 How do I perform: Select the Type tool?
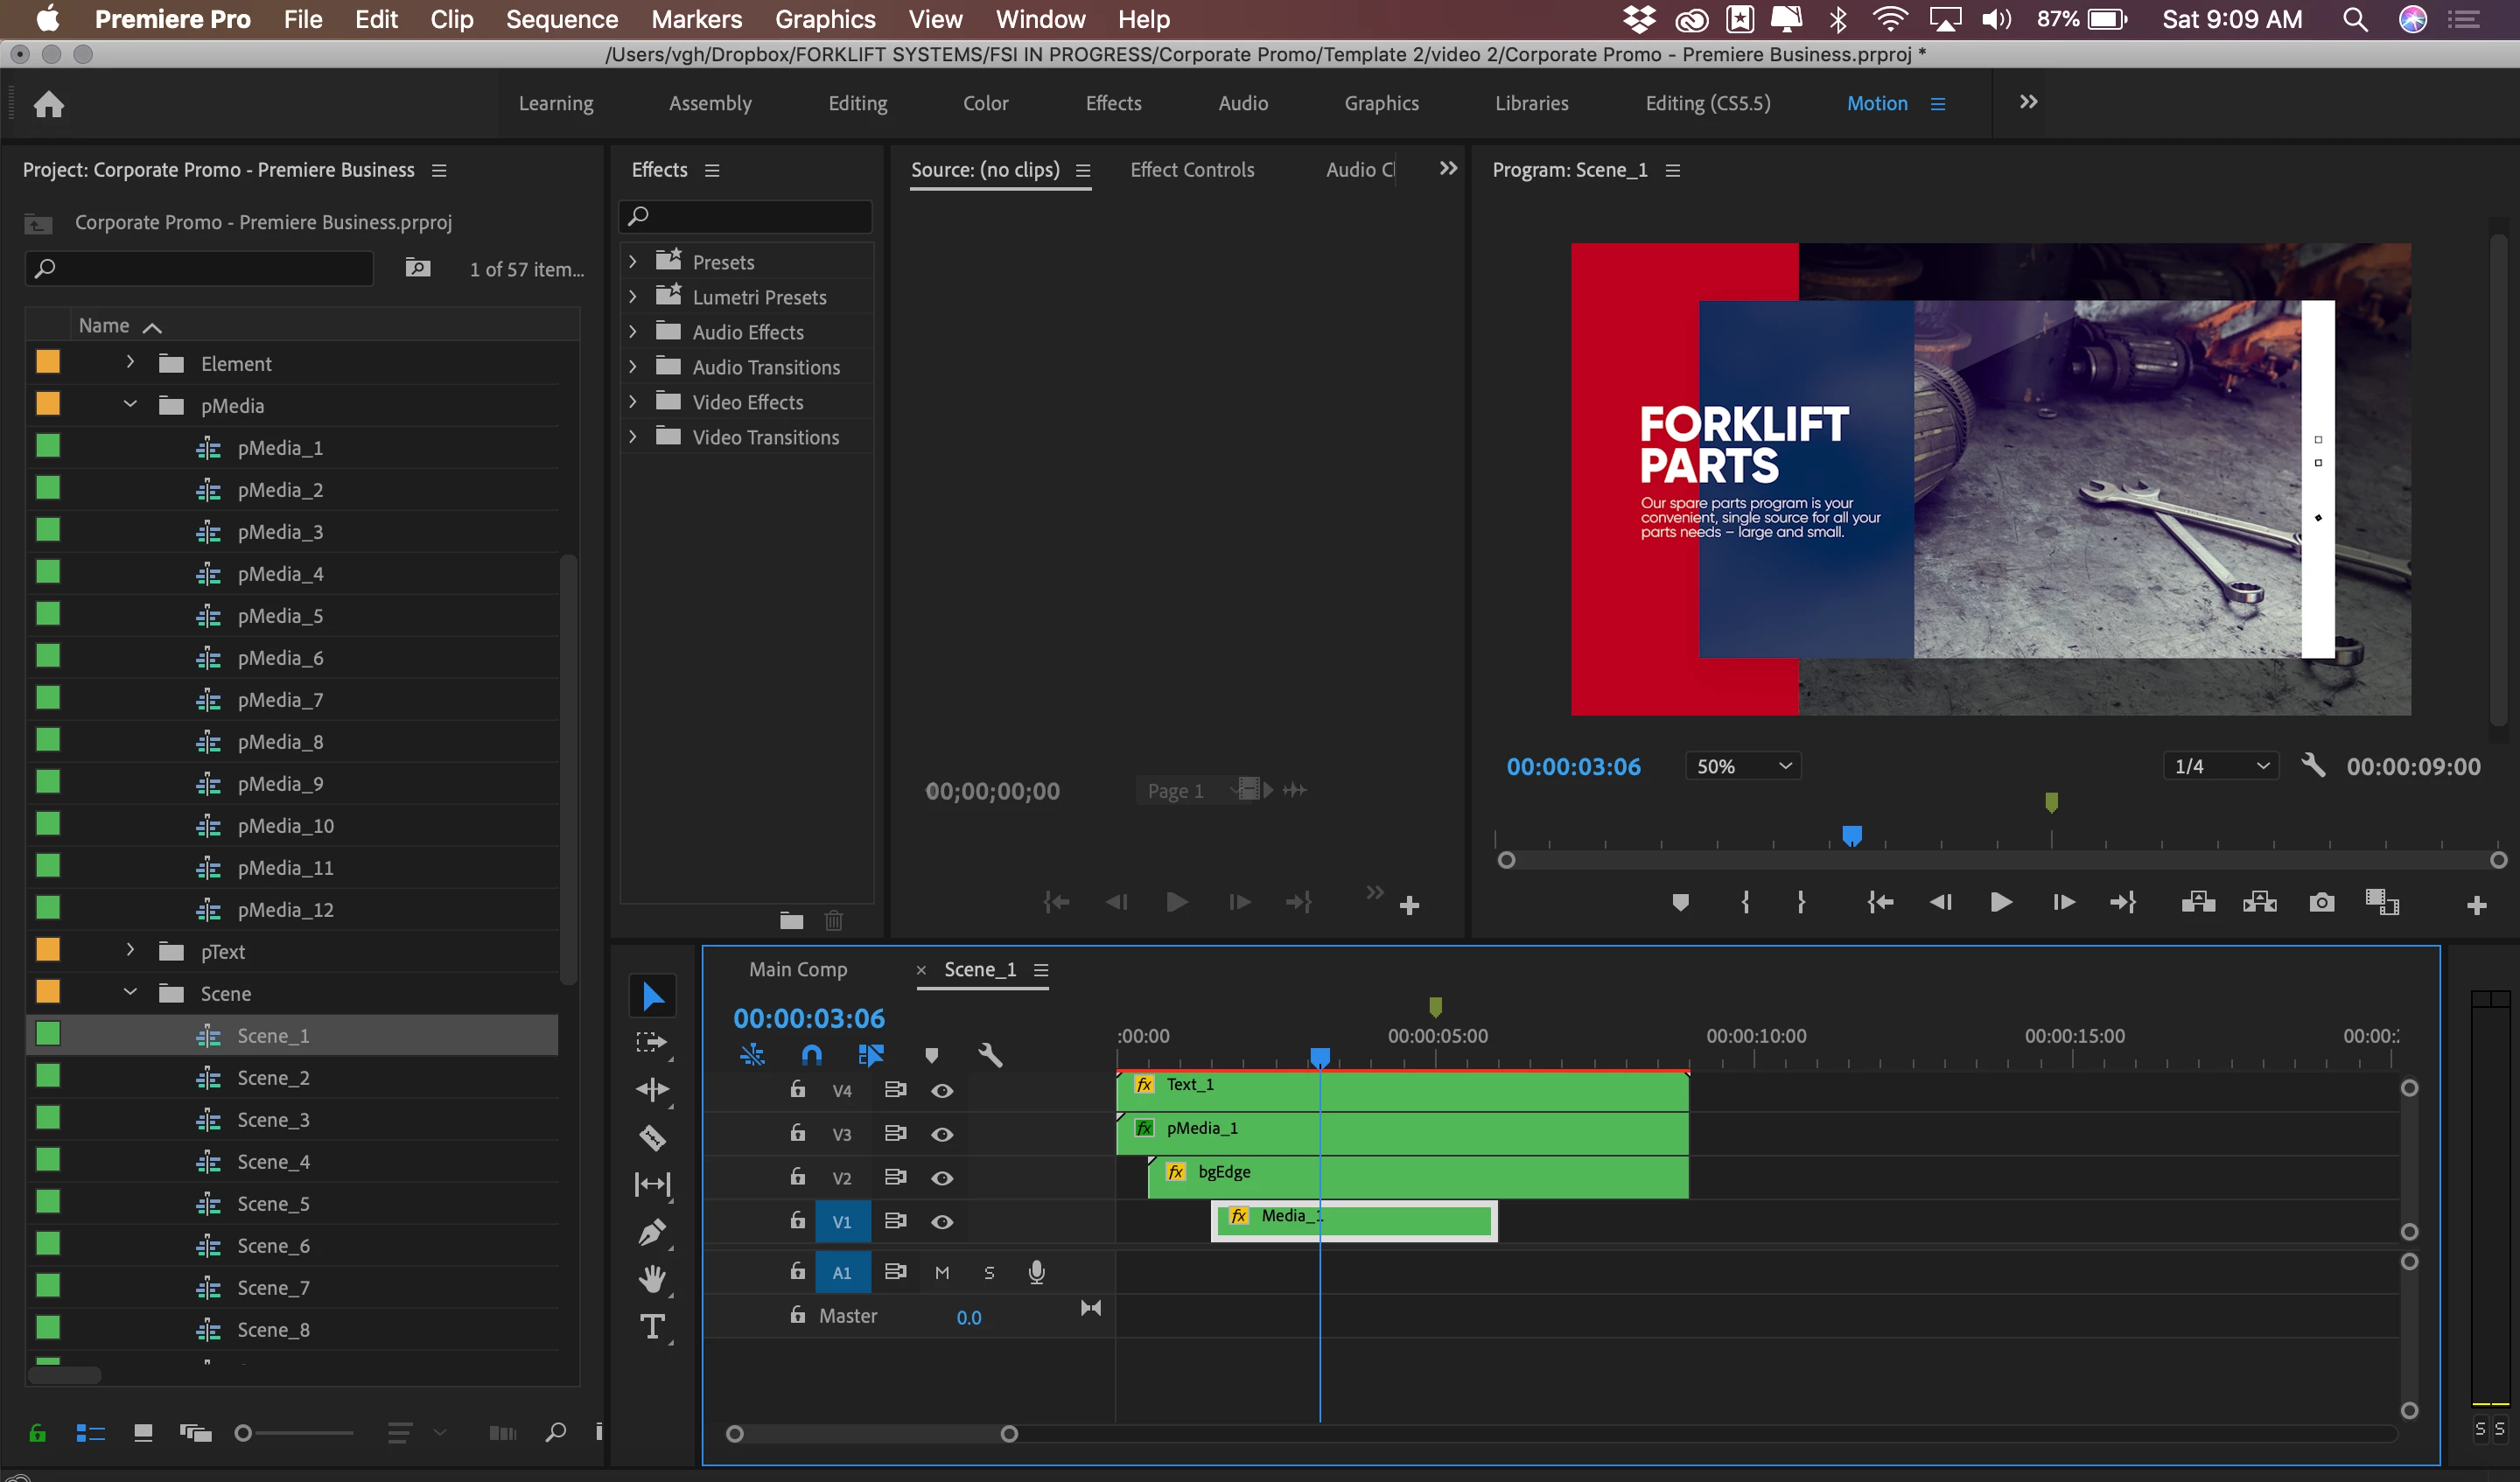(x=652, y=1327)
